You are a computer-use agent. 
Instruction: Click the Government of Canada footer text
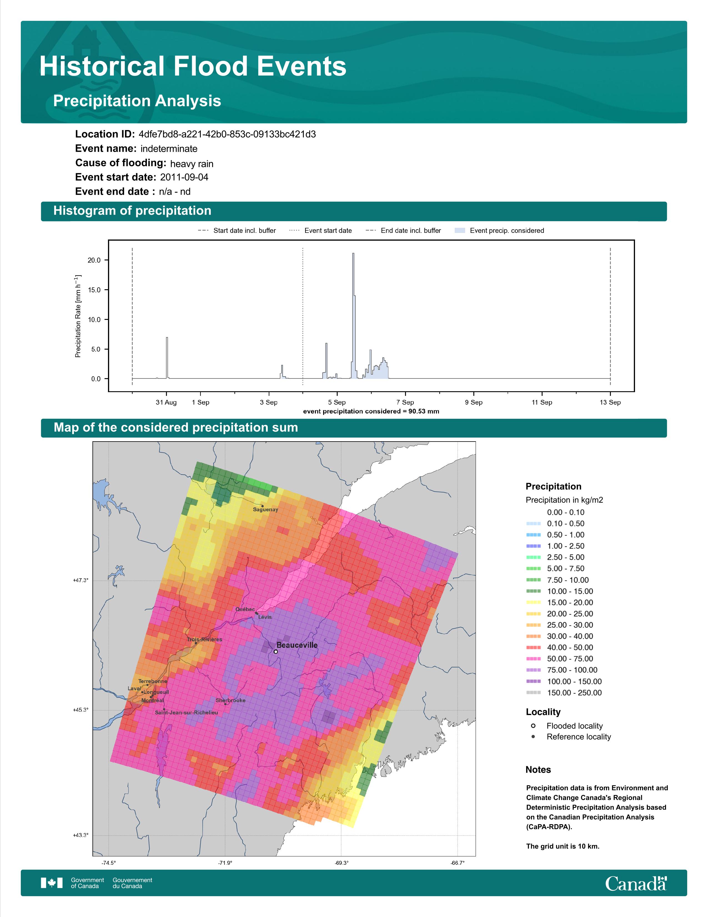click(x=87, y=883)
